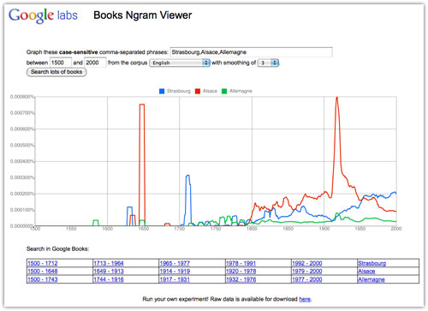Click the Strasbourg link in the table
Image resolution: width=428 pixels, height=311 pixels.
[x=372, y=263]
